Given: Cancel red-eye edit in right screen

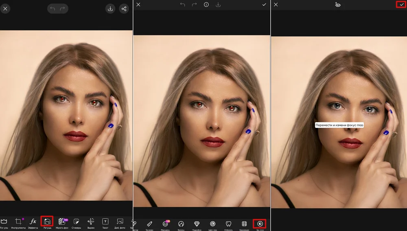Looking at the screenshot, I should [276, 4].
